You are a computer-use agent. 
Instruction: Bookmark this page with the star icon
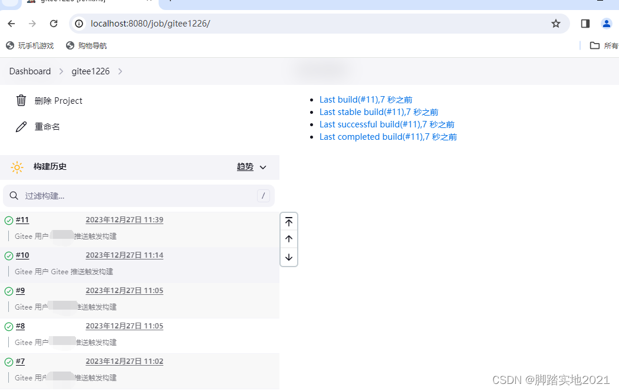point(556,24)
